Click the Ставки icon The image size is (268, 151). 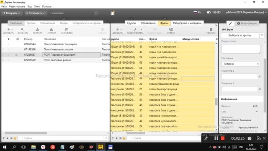click(x=171, y=29)
